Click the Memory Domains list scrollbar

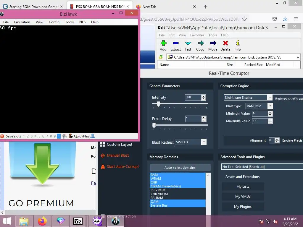[208, 194]
